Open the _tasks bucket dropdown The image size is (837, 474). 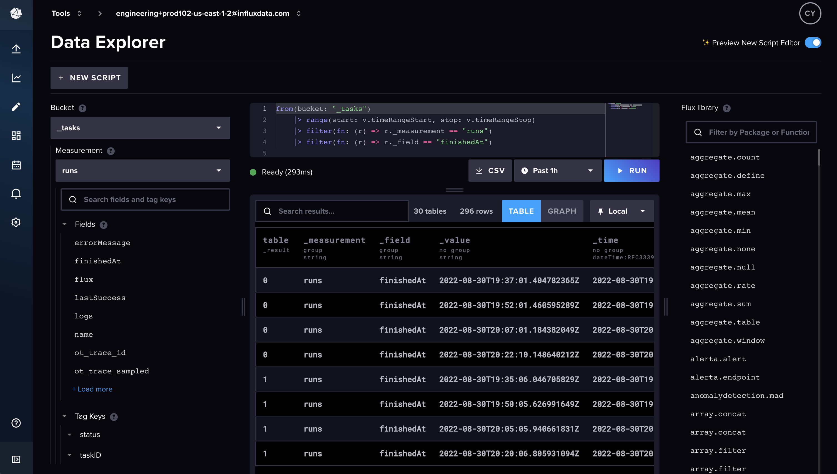click(x=140, y=128)
